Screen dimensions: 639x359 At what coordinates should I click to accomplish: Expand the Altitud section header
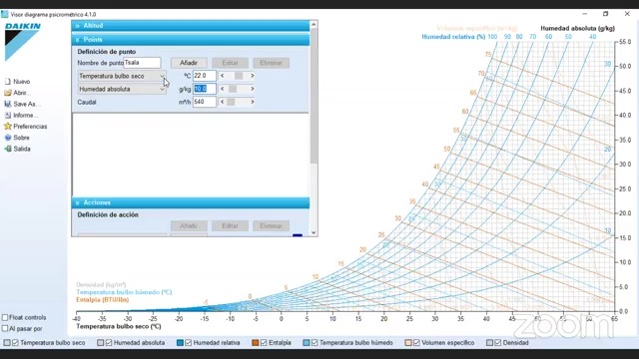click(x=191, y=26)
